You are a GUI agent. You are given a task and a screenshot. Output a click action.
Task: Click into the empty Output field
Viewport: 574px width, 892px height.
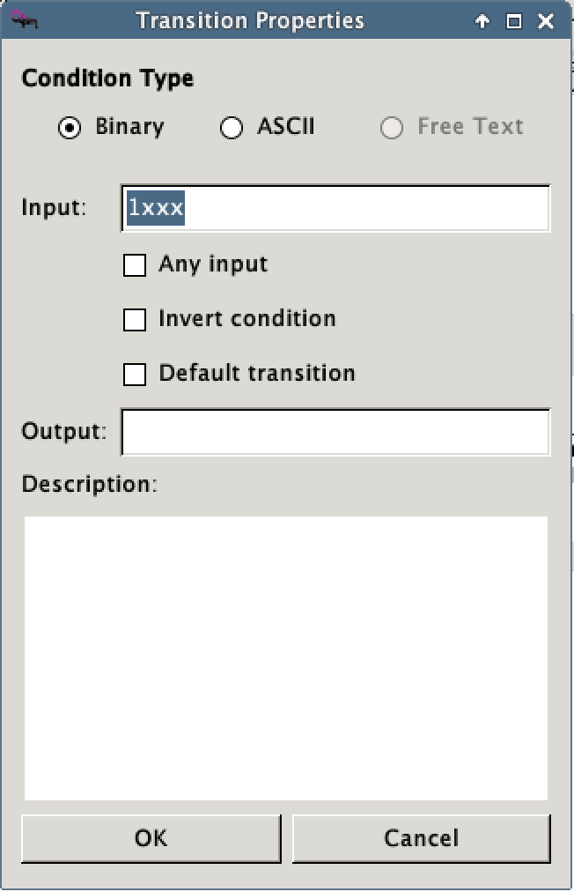[x=335, y=432]
